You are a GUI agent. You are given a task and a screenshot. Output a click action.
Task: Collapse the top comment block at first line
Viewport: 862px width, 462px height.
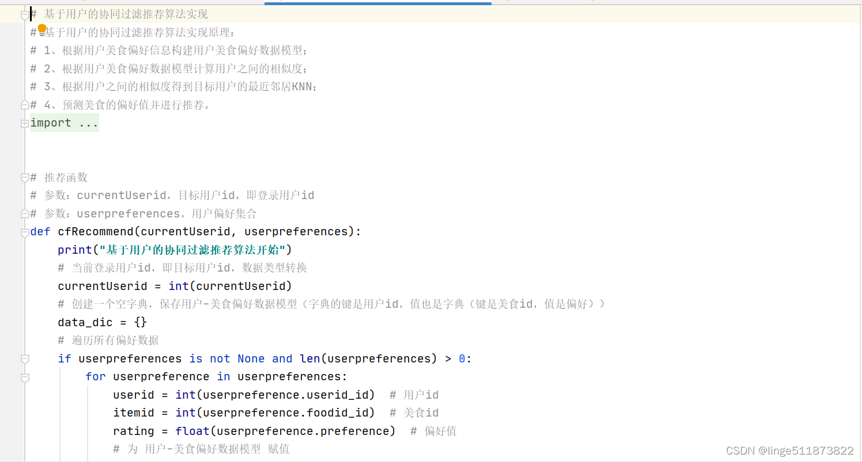(x=24, y=15)
